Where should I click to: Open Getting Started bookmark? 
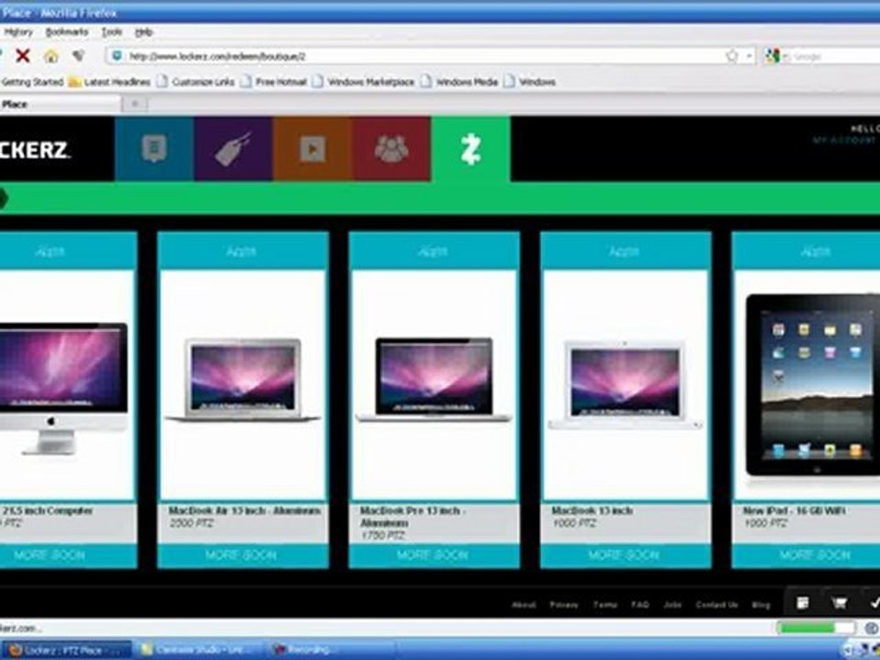[x=32, y=82]
